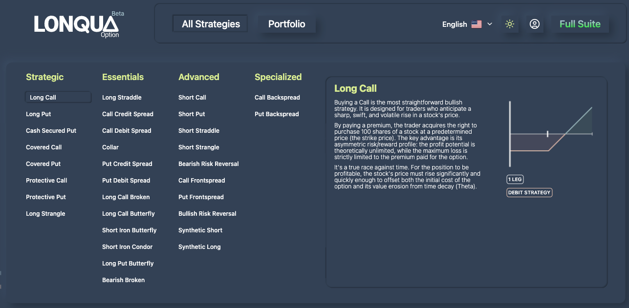View the Call Backspread strategy
Image resolution: width=629 pixels, height=308 pixels.
pyautogui.click(x=277, y=97)
